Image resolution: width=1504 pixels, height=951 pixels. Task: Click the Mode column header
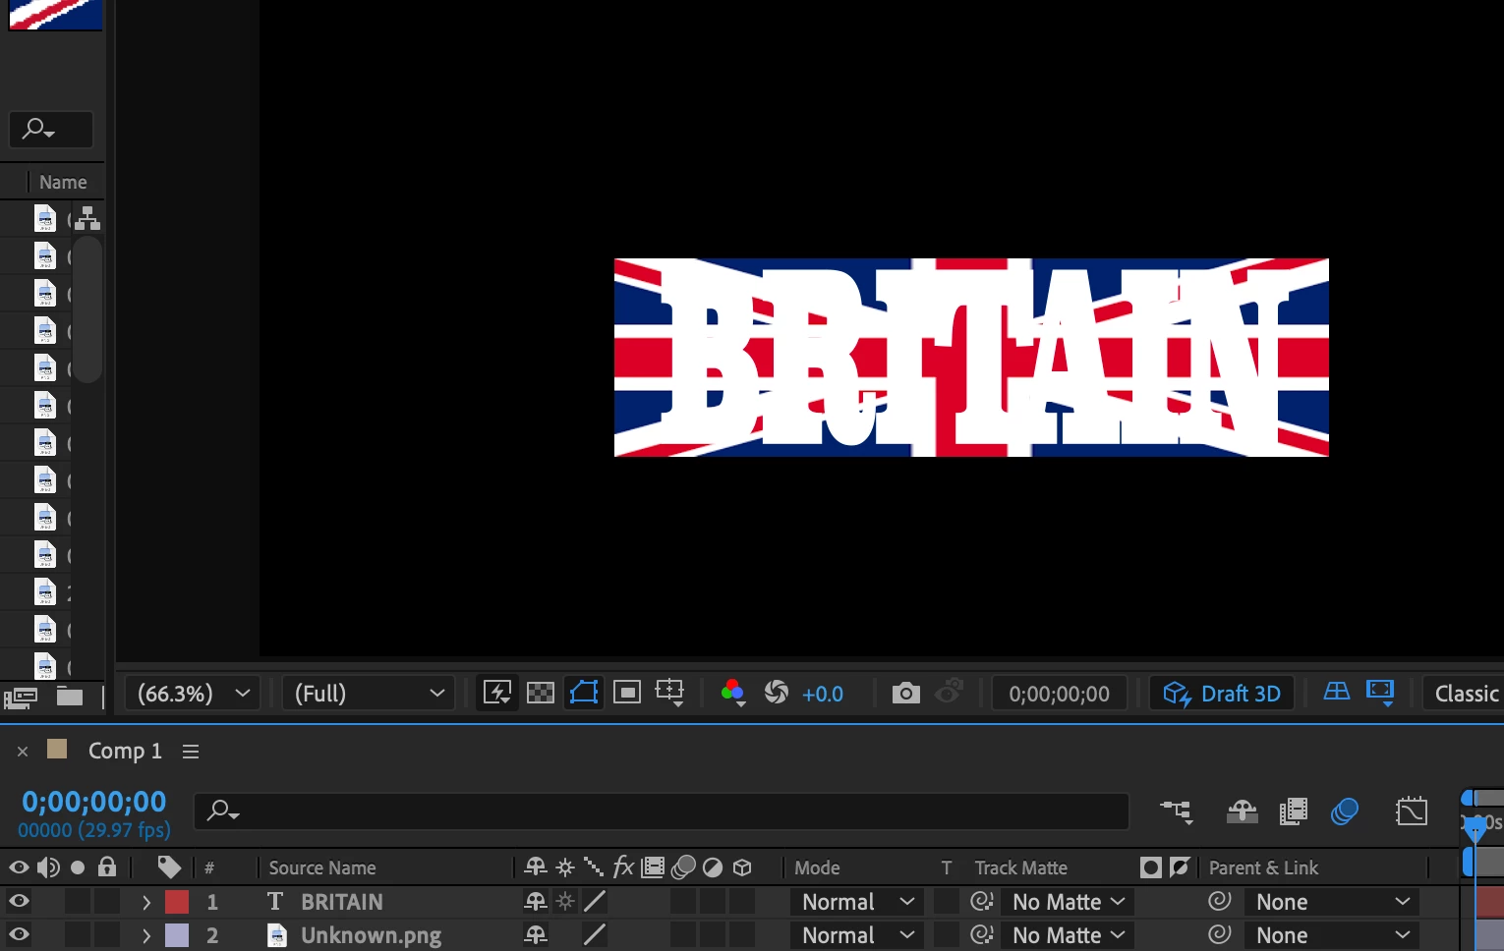point(817,868)
